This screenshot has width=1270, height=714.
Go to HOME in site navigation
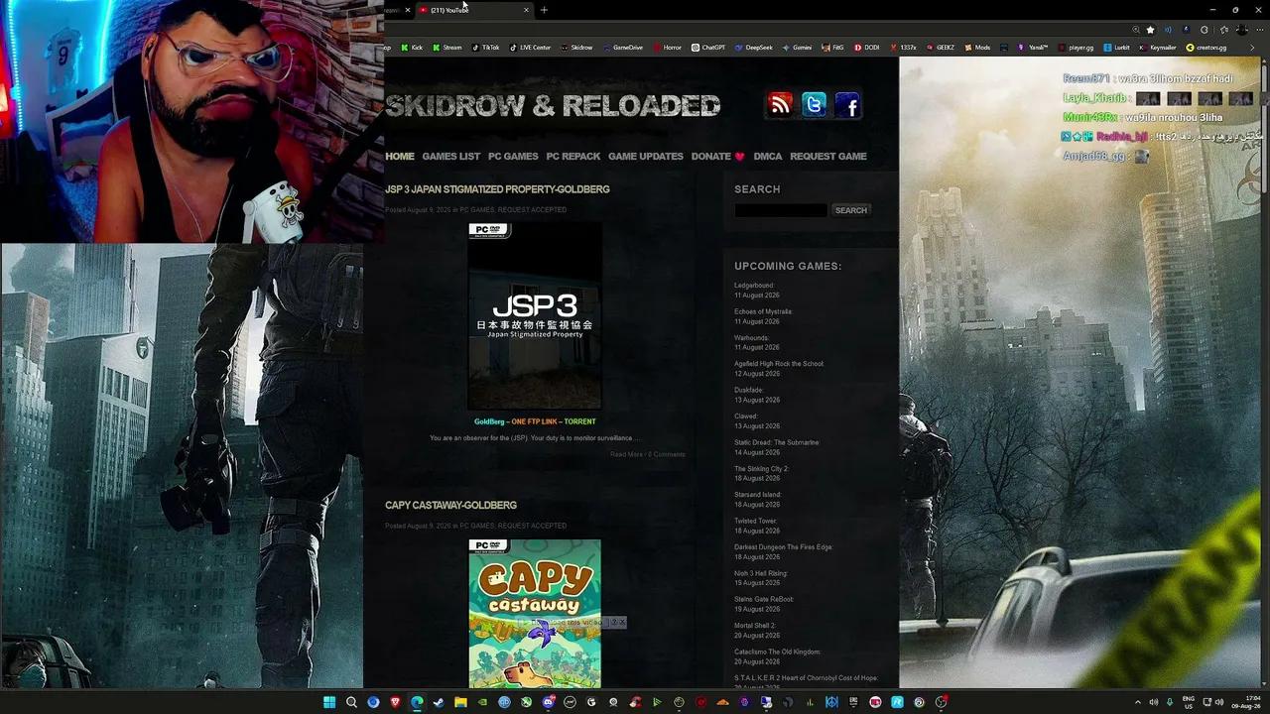[400, 157]
